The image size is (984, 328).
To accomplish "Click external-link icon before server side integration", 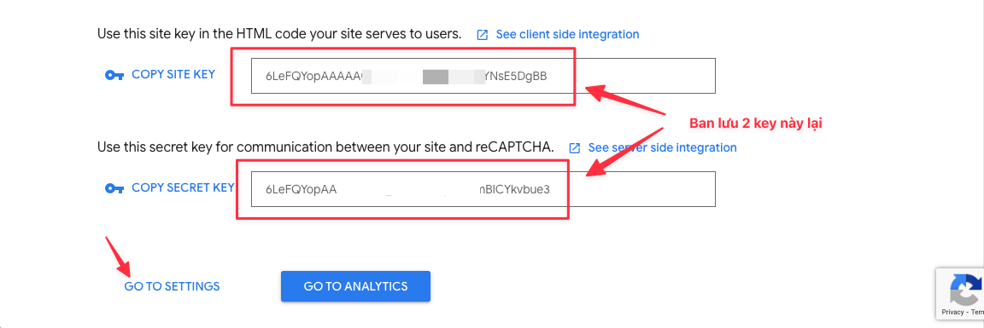I will (x=574, y=148).
